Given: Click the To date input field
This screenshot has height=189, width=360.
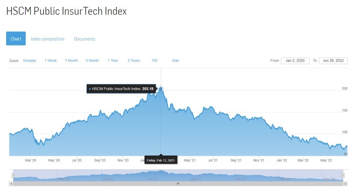Looking at the screenshot, I should click(333, 61).
